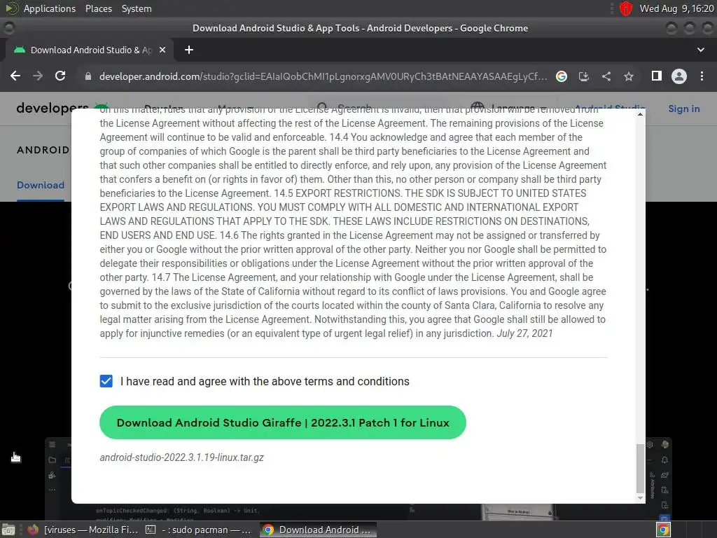Click the clock showing Wed Aug 9
The image size is (717, 538).
(x=677, y=8)
